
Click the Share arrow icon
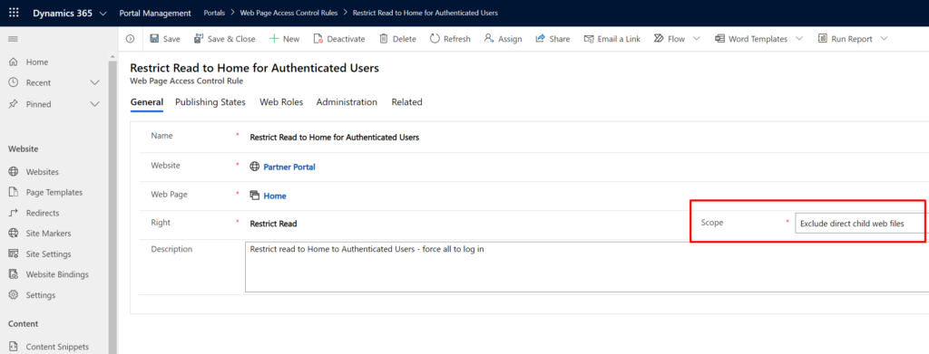[x=541, y=39]
